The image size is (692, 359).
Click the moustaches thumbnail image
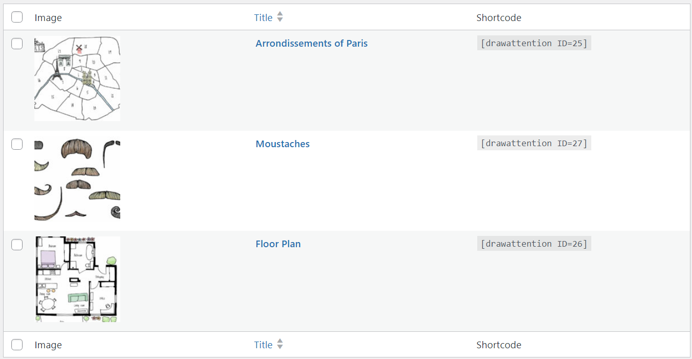[x=77, y=179]
